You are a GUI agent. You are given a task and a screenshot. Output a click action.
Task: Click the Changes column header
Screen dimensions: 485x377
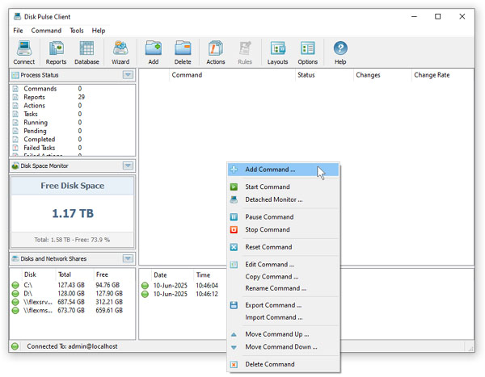pyautogui.click(x=382, y=75)
